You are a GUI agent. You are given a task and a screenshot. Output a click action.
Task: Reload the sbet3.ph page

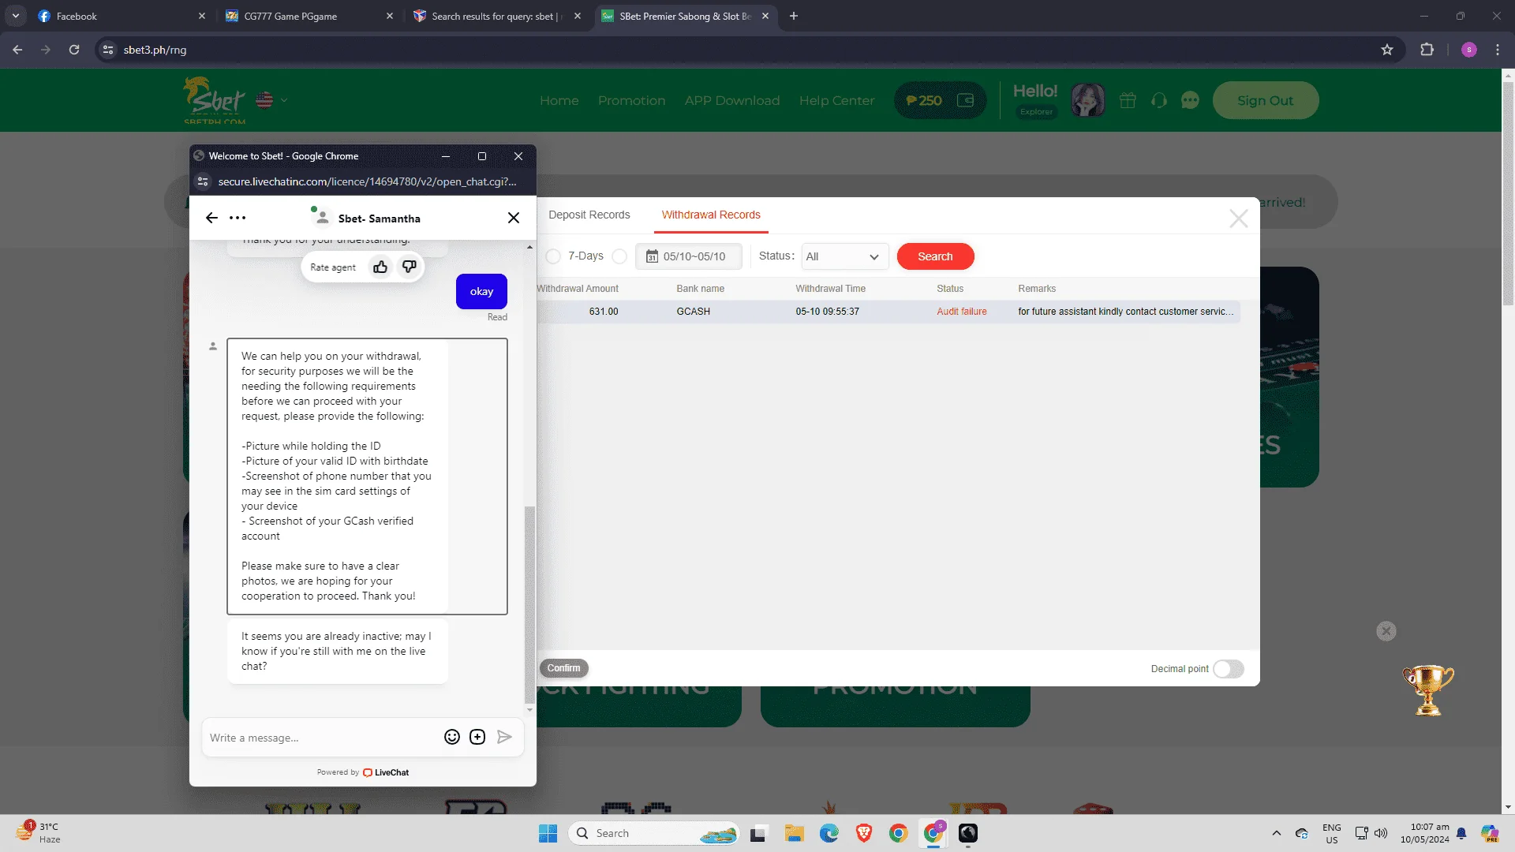[x=74, y=50]
